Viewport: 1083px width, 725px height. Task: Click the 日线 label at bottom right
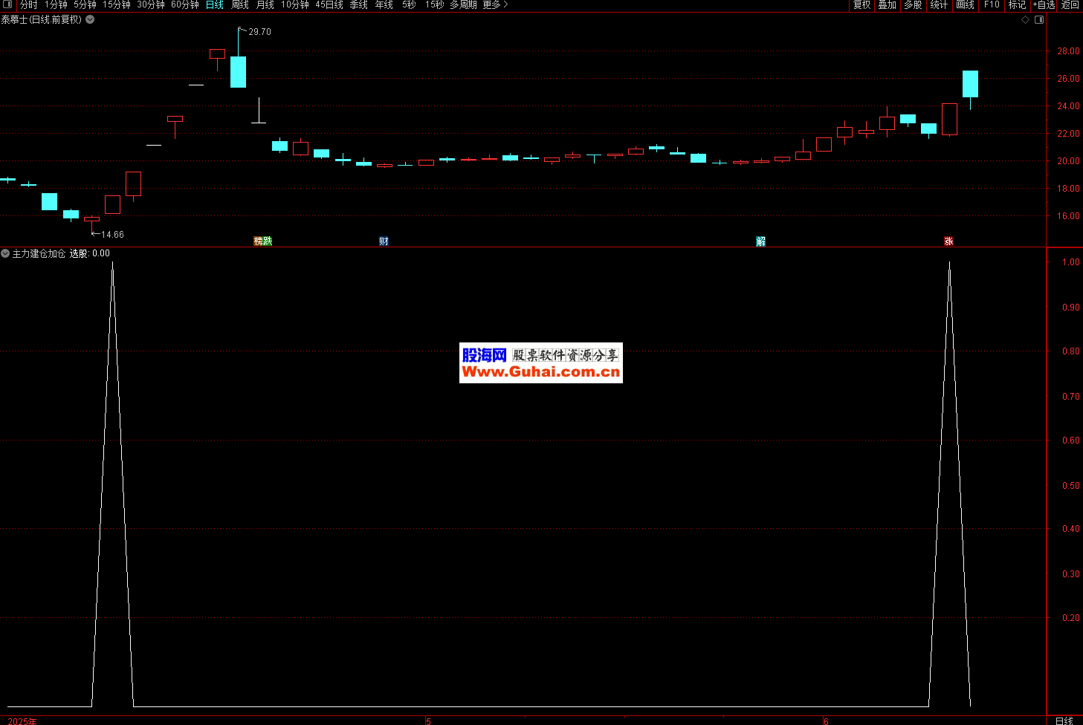tap(1064, 721)
